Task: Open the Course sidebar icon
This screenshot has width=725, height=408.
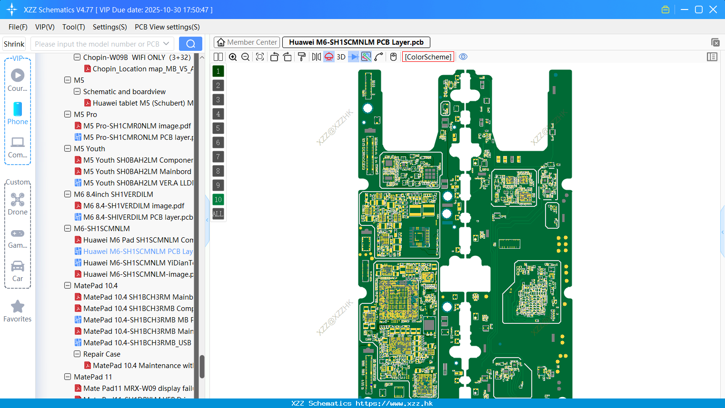Action: tap(18, 80)
